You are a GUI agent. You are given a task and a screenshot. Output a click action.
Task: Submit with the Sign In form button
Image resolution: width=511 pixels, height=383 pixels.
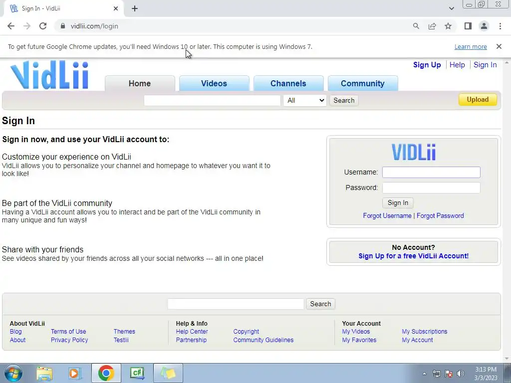point(398,202)
